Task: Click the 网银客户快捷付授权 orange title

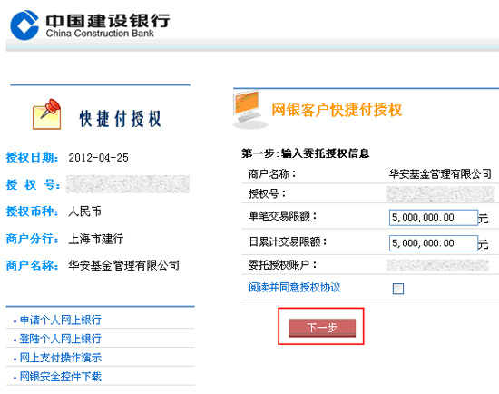Action: [337, 110]
